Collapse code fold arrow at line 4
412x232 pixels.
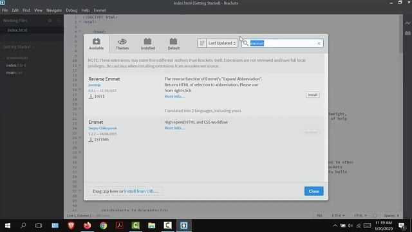click(80, 32)
